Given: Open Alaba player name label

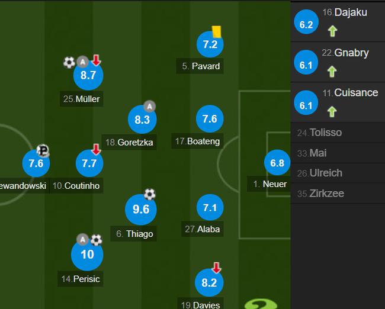Looking at the screenshot, I should [x=203, y=229].
